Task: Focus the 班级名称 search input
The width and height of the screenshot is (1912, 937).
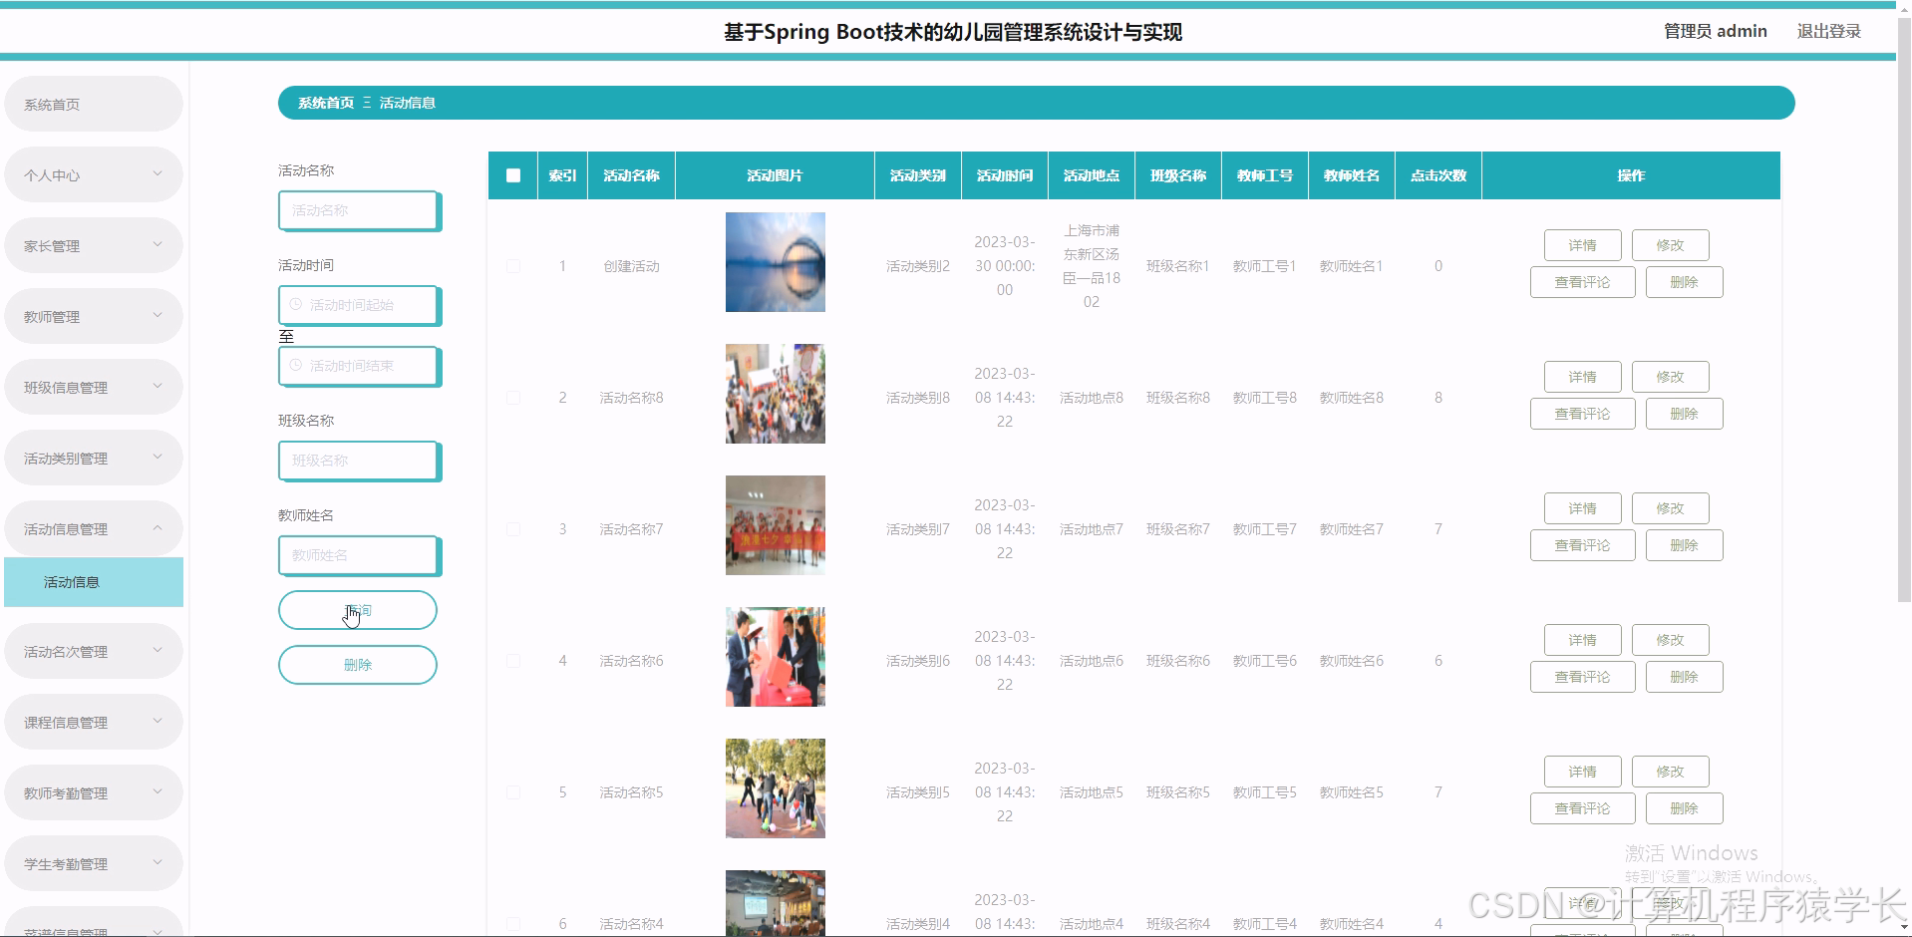Action: (359, 461)
